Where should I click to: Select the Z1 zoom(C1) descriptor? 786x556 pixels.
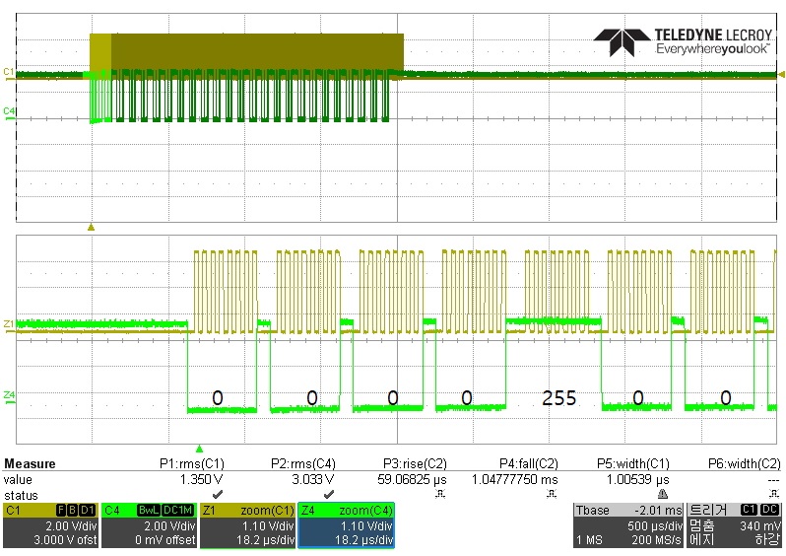(248, 525)
